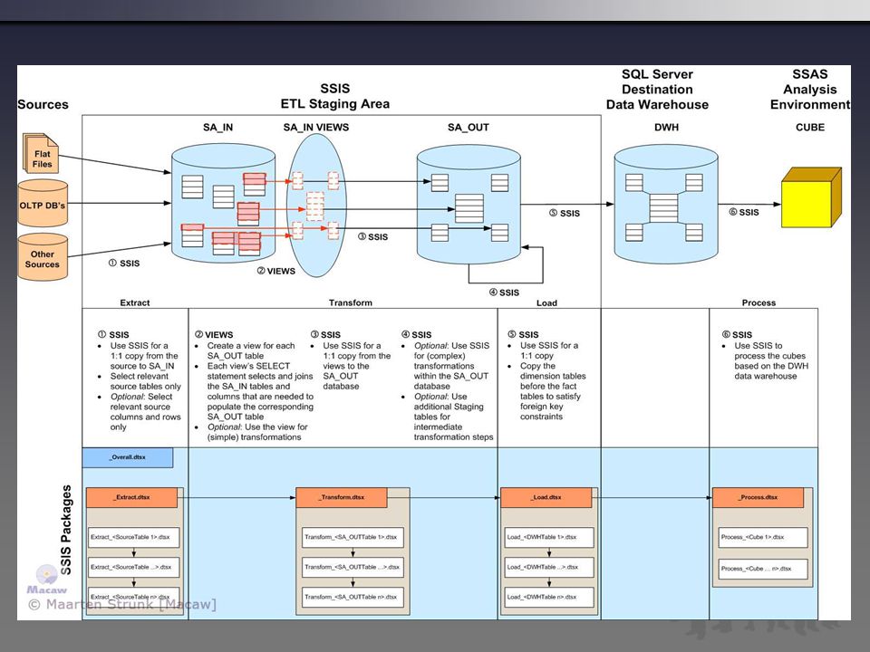Click the _Load.dtsx package header
The height and width of the screenshot is (652, 870).
click(x=546, y=497)
